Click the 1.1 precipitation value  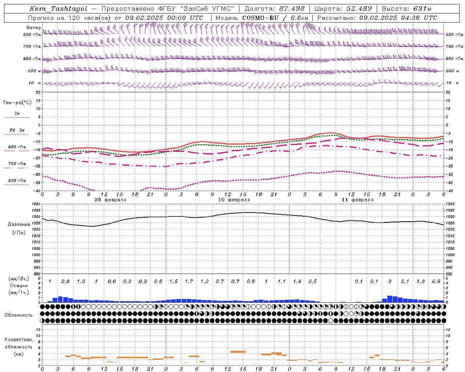click(x=282, y=281)
